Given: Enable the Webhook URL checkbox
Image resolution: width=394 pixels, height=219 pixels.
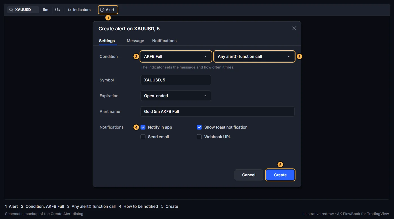Looking at the screenshot, I should click(199, 137).
